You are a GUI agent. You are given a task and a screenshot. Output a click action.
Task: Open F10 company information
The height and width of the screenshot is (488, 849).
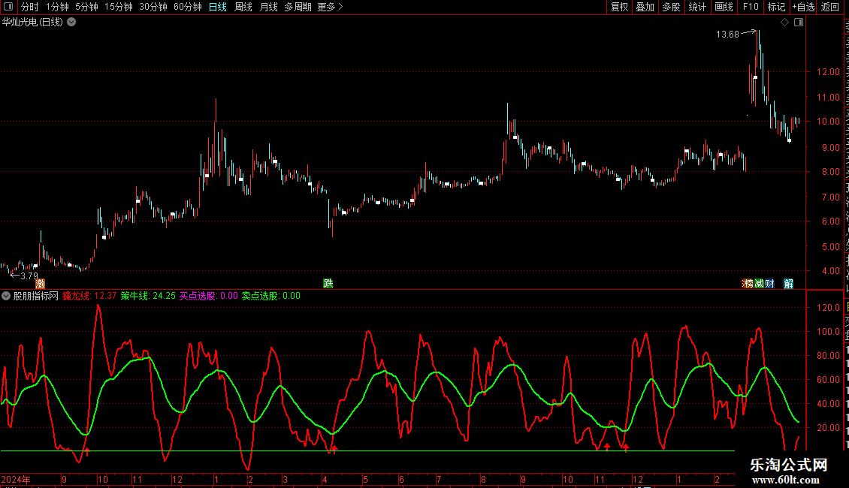point(751,7)
